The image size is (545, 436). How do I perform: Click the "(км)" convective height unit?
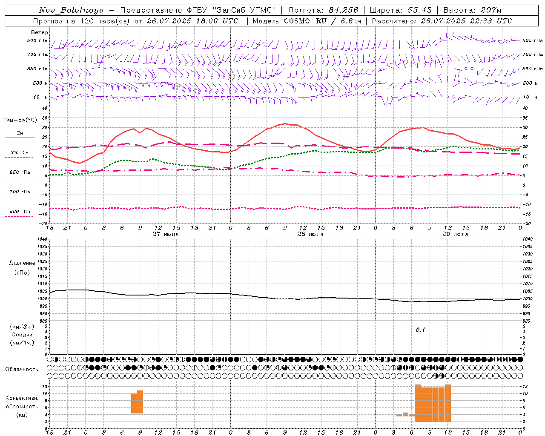point(22,415)
